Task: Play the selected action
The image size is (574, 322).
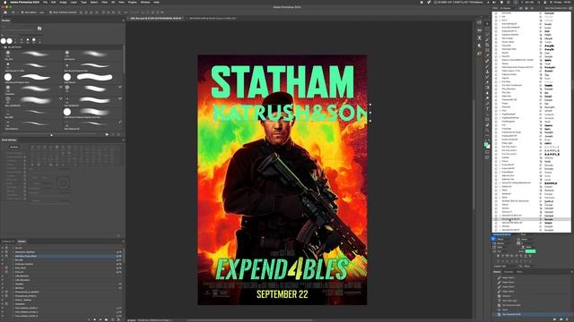Action: (x=100, y=319)
